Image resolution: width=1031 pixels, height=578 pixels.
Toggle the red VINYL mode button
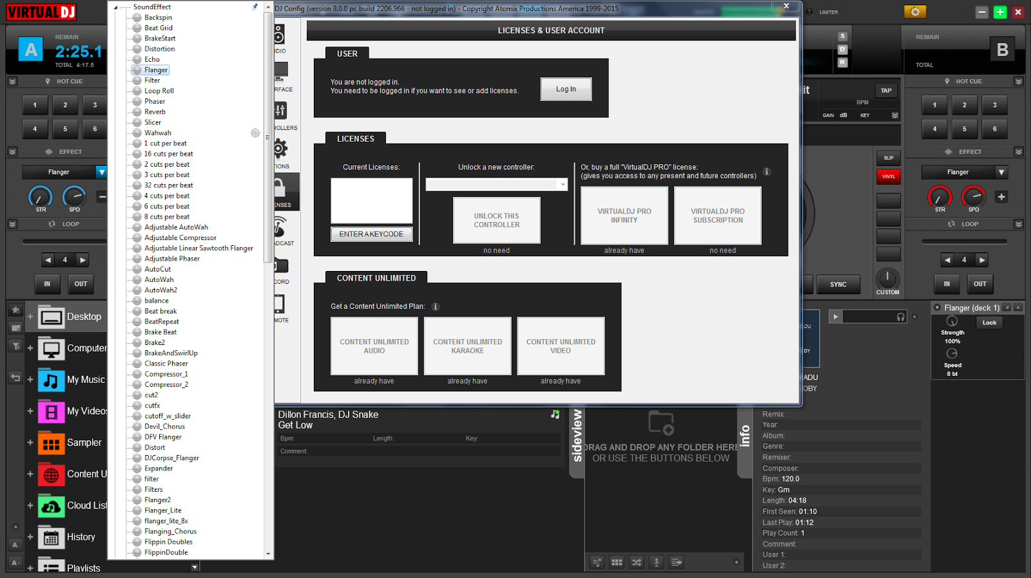coord(889,176)
